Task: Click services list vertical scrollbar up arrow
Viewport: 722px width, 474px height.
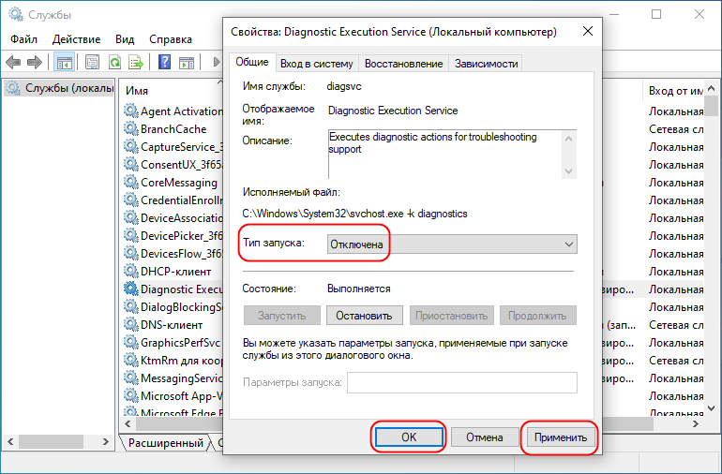Action: click(x=712, y=88)
